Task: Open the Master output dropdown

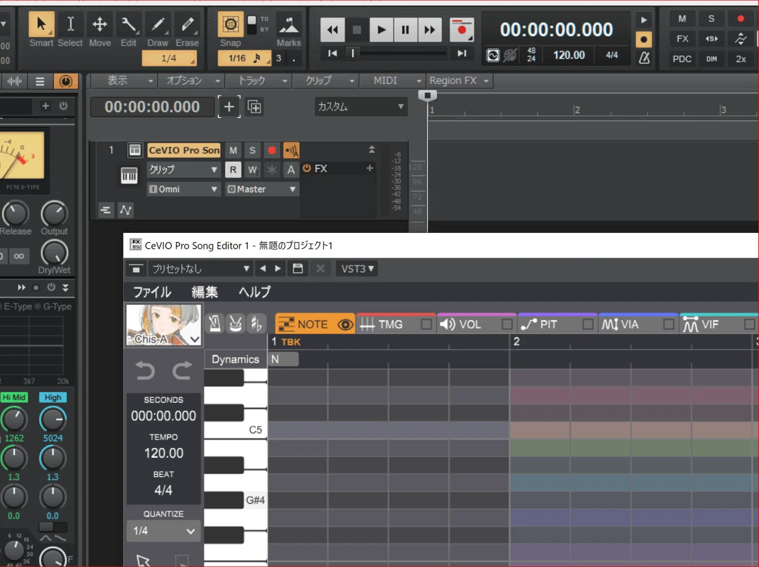Action: pos(262,189)
